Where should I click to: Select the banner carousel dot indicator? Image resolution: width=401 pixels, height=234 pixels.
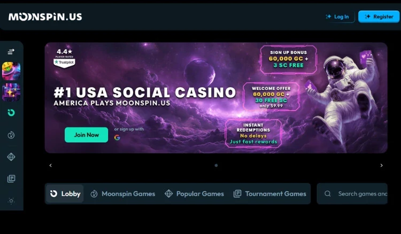216,166
